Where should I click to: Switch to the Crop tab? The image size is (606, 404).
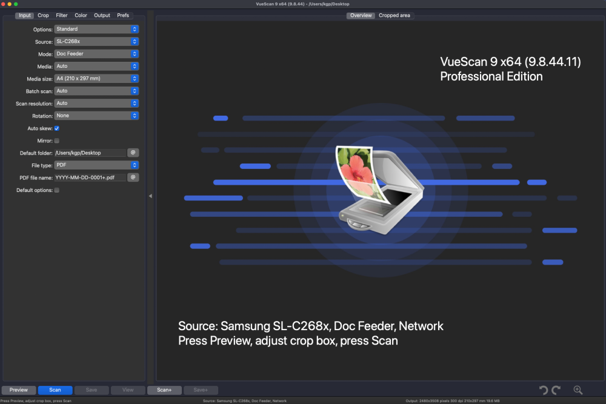point(43,16)
